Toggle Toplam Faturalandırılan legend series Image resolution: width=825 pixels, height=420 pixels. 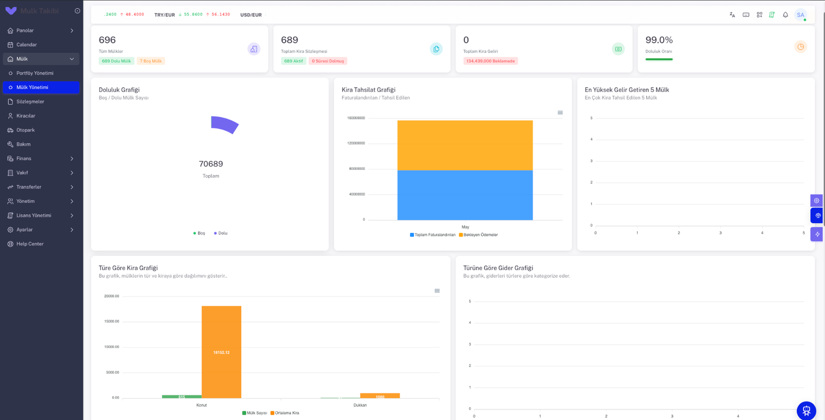pos(433,235)
